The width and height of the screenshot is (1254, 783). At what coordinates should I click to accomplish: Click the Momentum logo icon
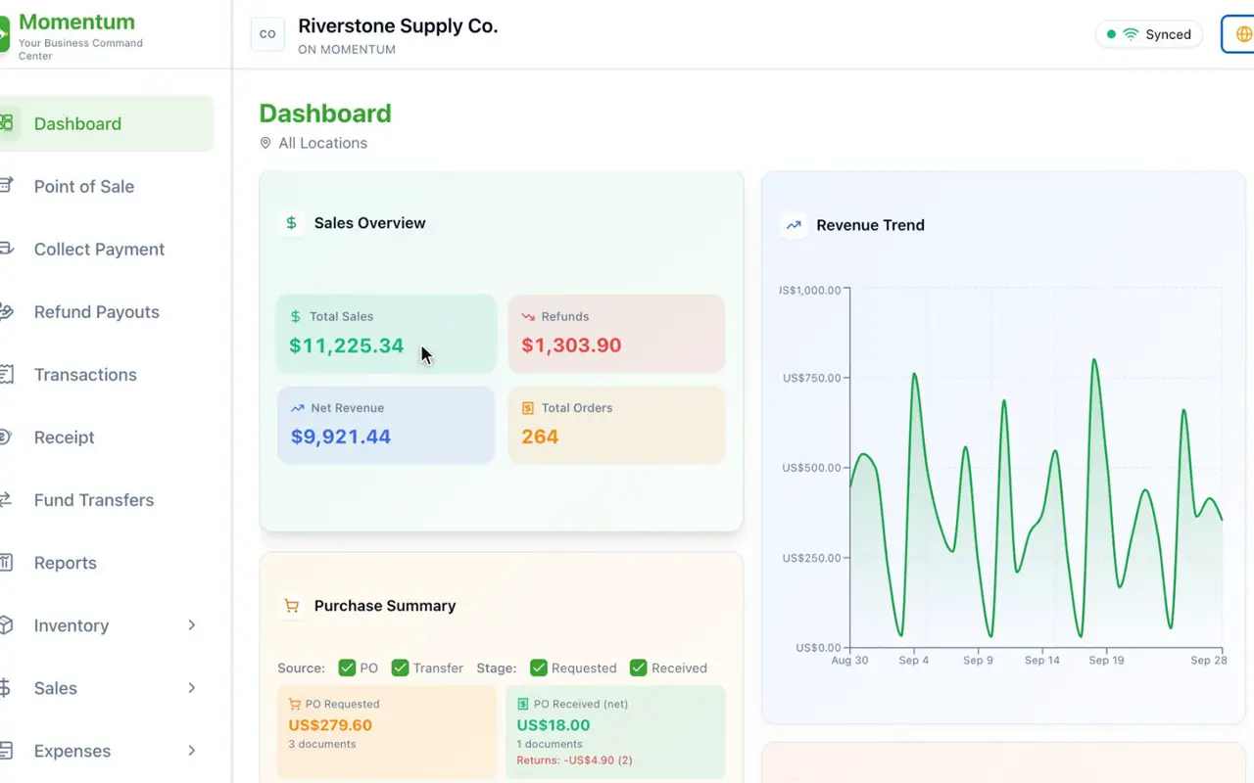pyautogui.click(x=4, y=34)
